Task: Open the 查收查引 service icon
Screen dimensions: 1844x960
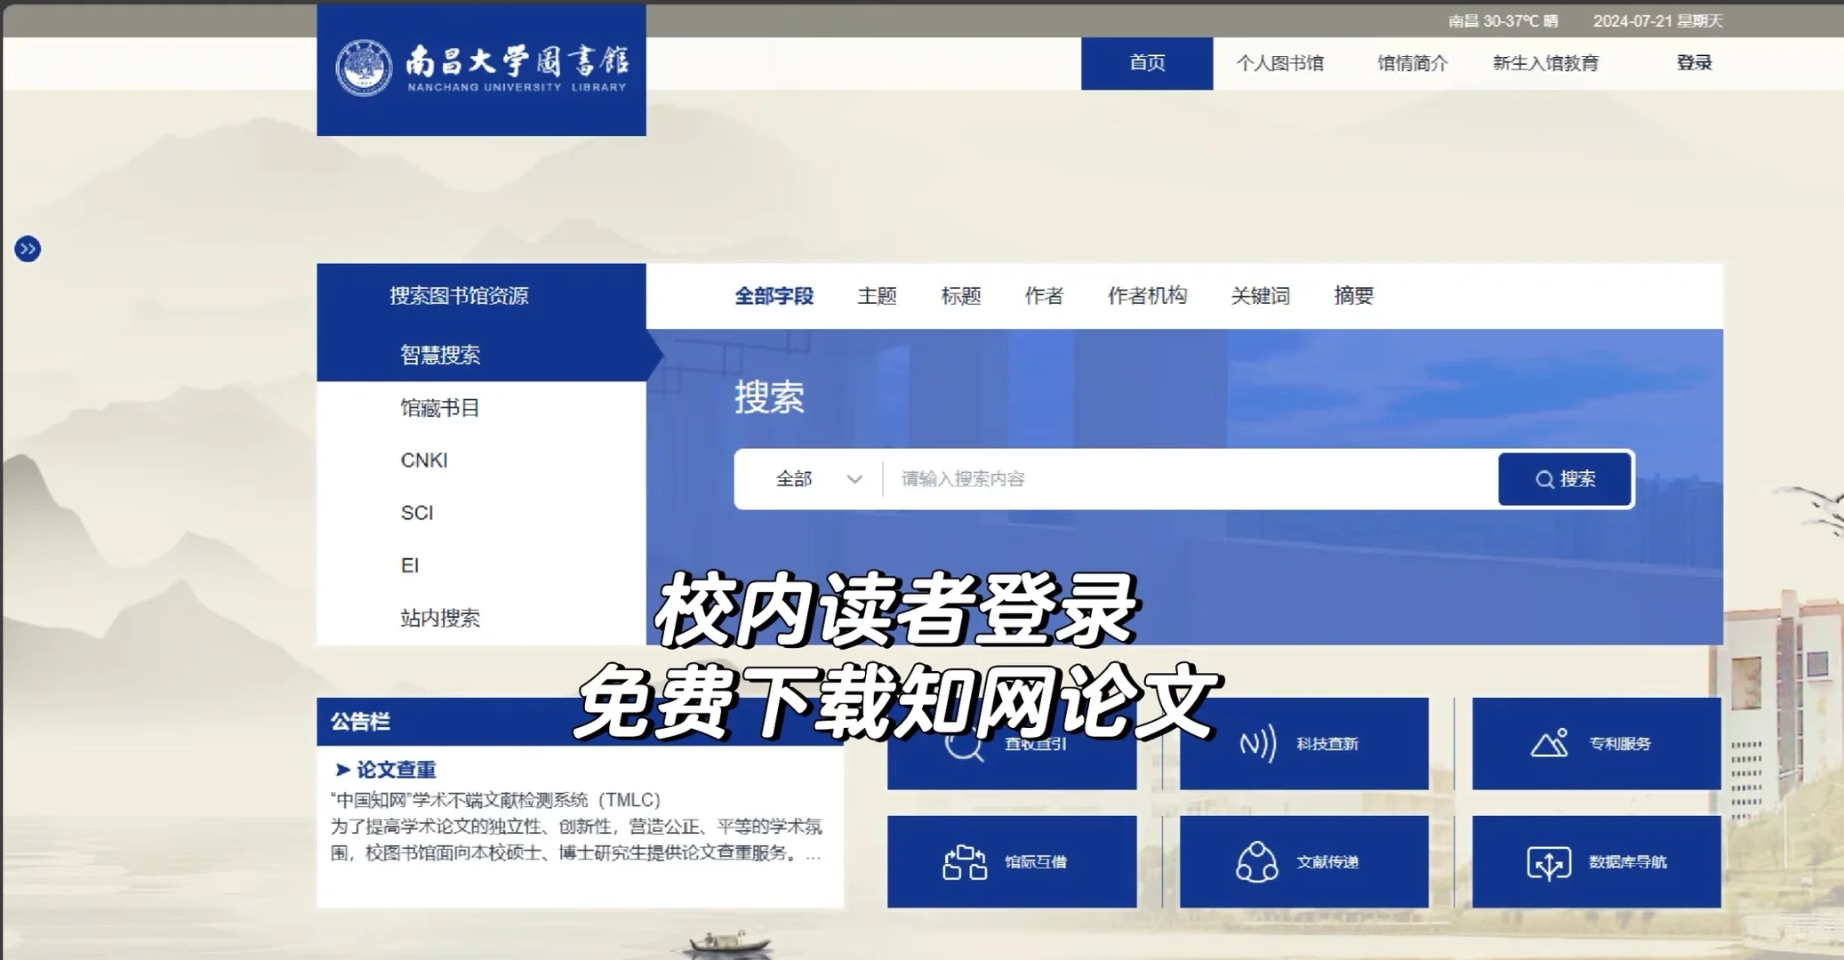Action: tap(1011, 744)
